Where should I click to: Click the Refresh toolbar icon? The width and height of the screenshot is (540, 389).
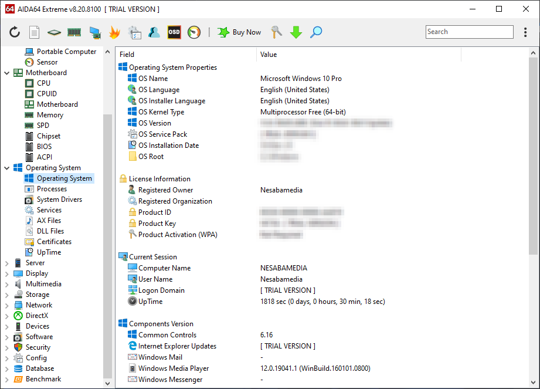(x=15, y=32)
